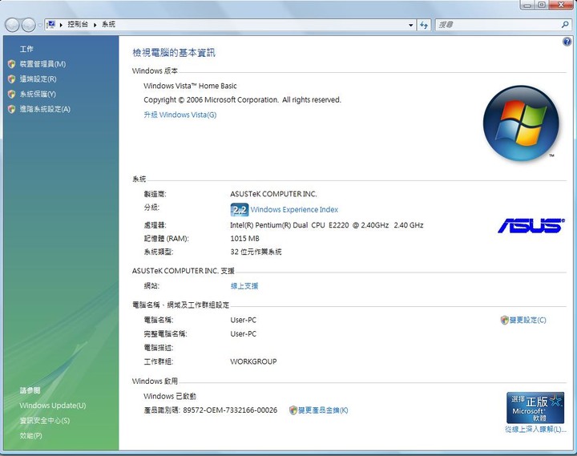Click the Forward navigation arrow button
The height and width of the screenshot is (456, 577).
[x=28, y=25]
